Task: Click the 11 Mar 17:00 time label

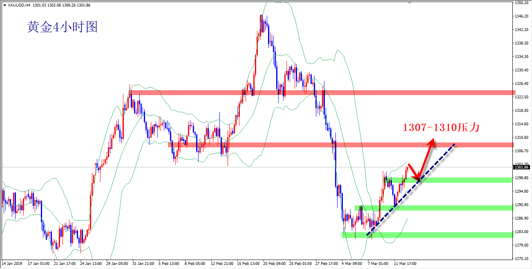Action: 405,264
